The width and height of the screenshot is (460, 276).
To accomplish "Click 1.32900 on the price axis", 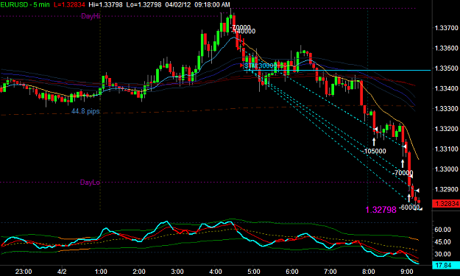I will [446, 189].
